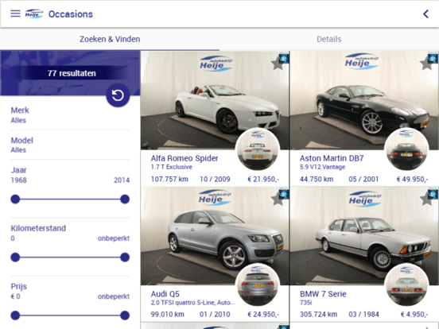Favorite the Aston Martin DB7 with star
439x329 pixels.
426,64
